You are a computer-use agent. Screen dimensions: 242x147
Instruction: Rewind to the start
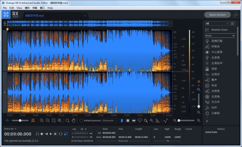pos(46,134)
